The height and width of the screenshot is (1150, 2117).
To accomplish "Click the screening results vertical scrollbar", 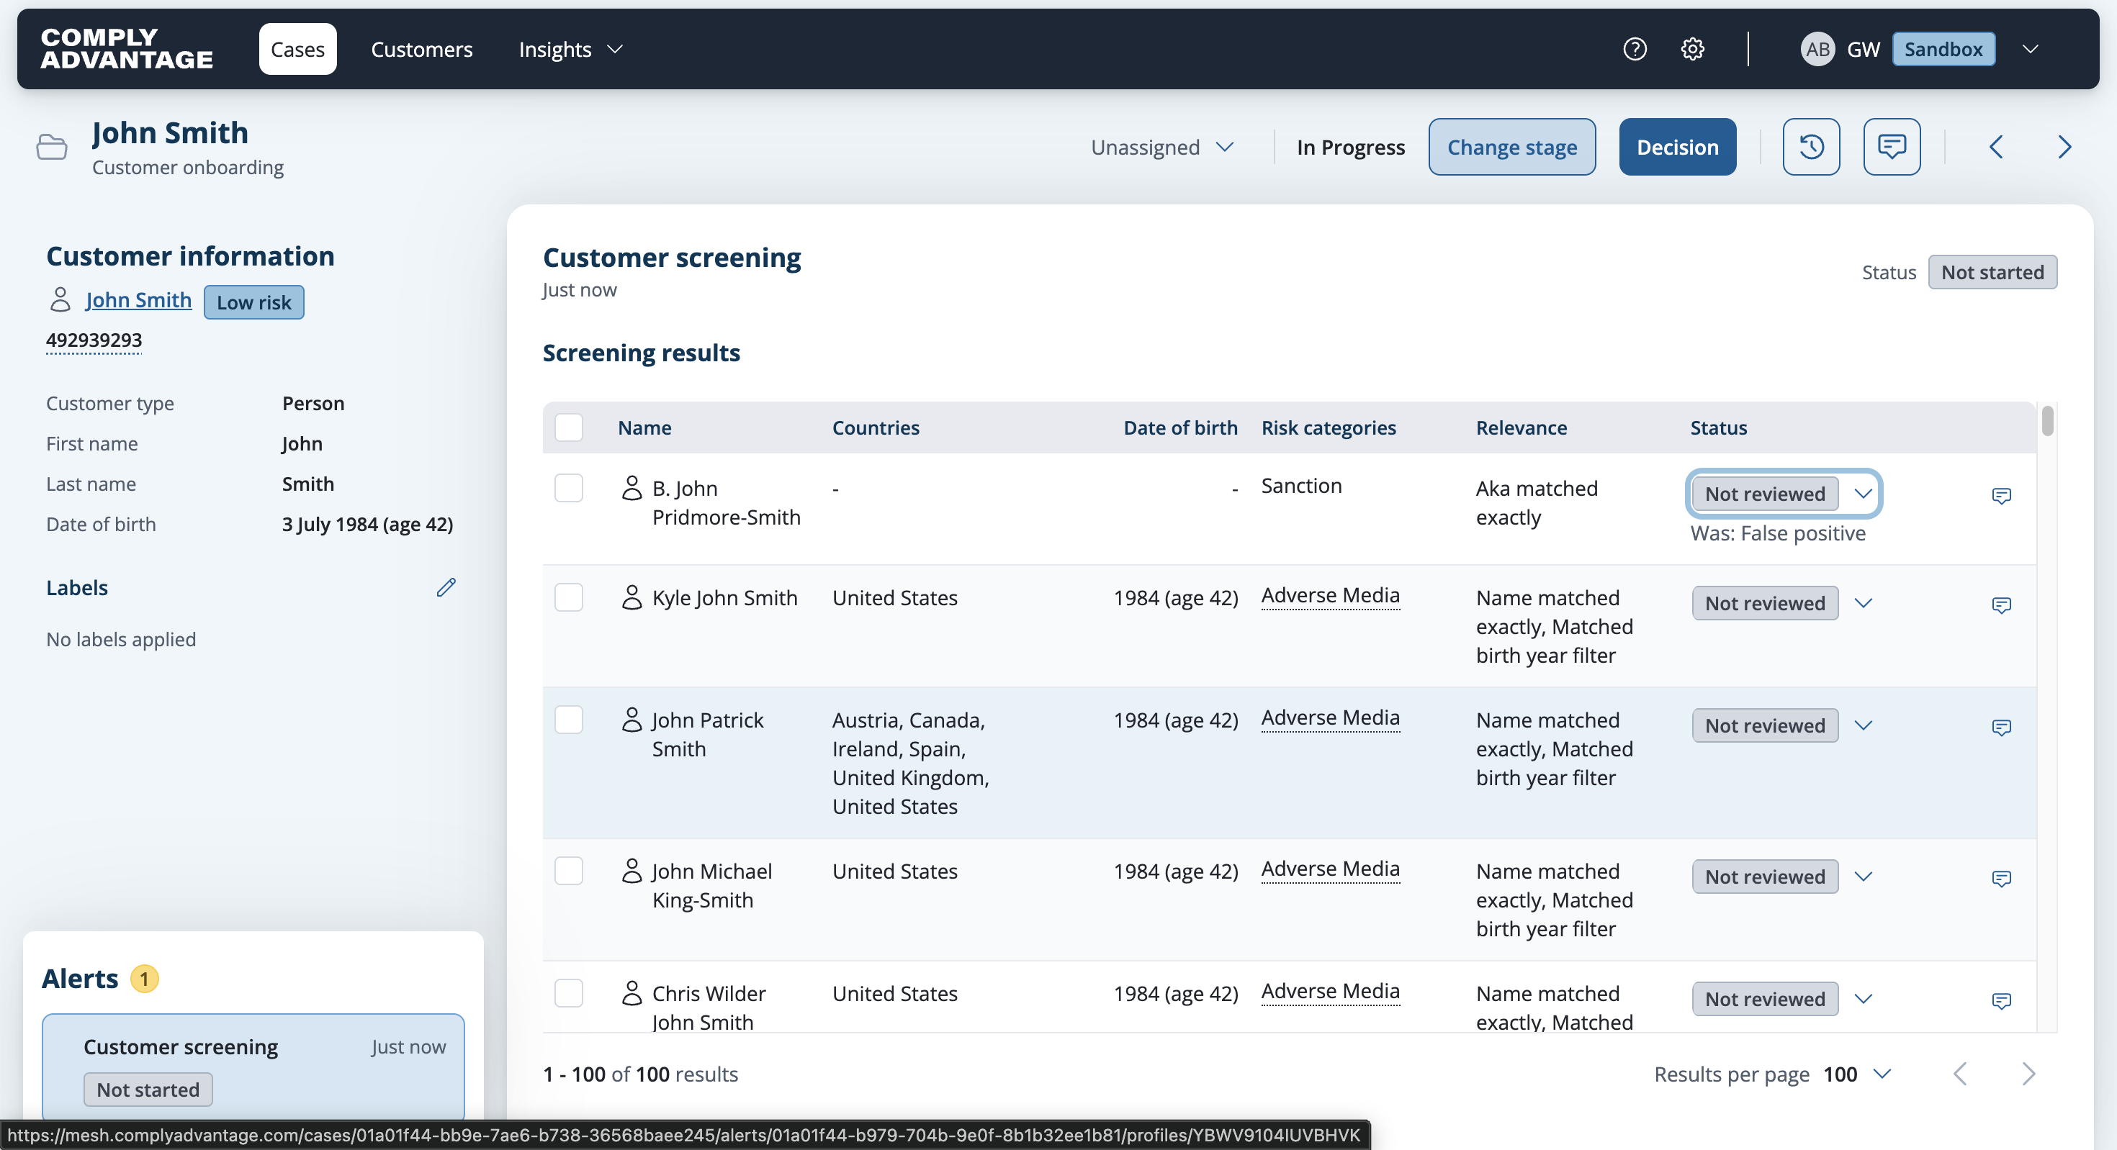I will (x=2047, y=422).
